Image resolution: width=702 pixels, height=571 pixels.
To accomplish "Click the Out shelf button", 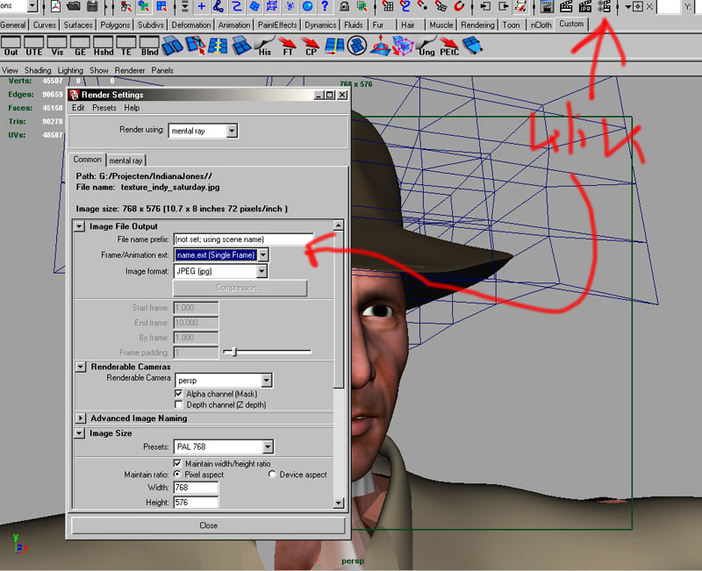I will (x=11, y=46).
